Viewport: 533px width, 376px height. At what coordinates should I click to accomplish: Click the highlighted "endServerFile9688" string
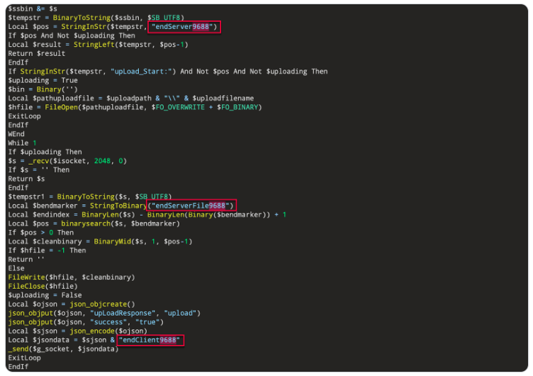pyautogui.click(x=191, y=206)
